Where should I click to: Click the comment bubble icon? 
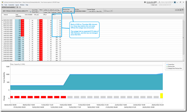(x=183, y=10)
